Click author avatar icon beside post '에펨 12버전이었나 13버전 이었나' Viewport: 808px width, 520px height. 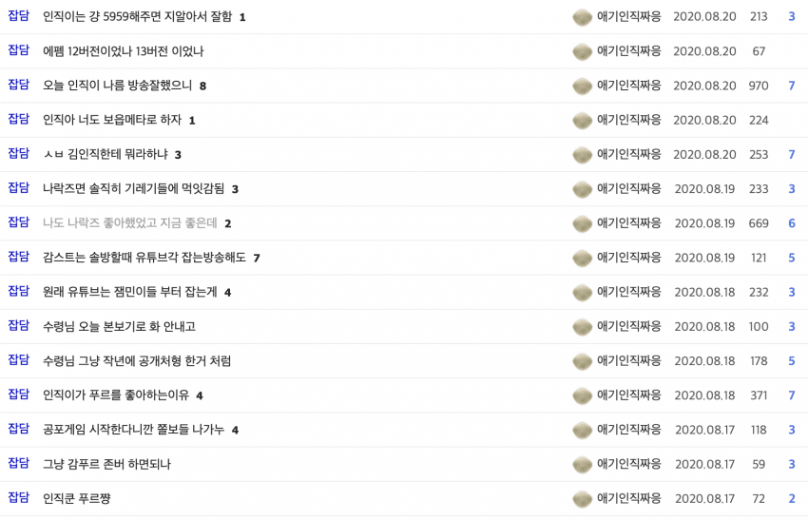[x=583, y=51]
